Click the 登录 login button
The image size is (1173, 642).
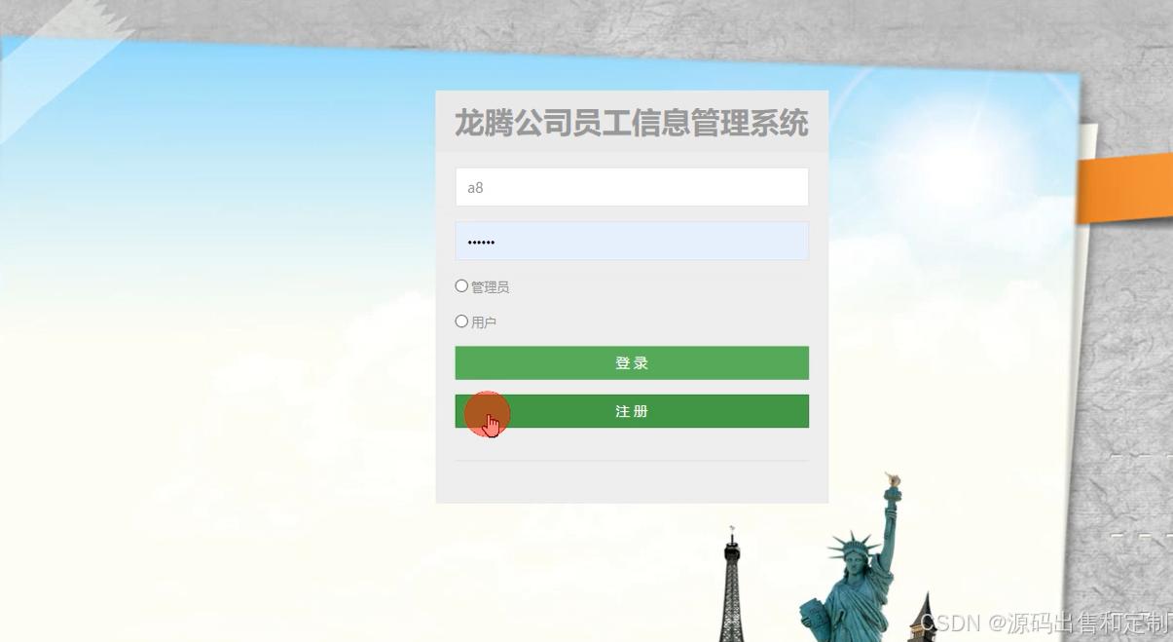(x=632, y=362)
